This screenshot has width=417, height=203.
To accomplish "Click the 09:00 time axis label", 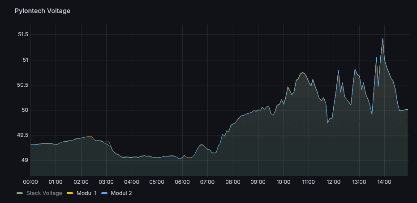I will point(258,182).
